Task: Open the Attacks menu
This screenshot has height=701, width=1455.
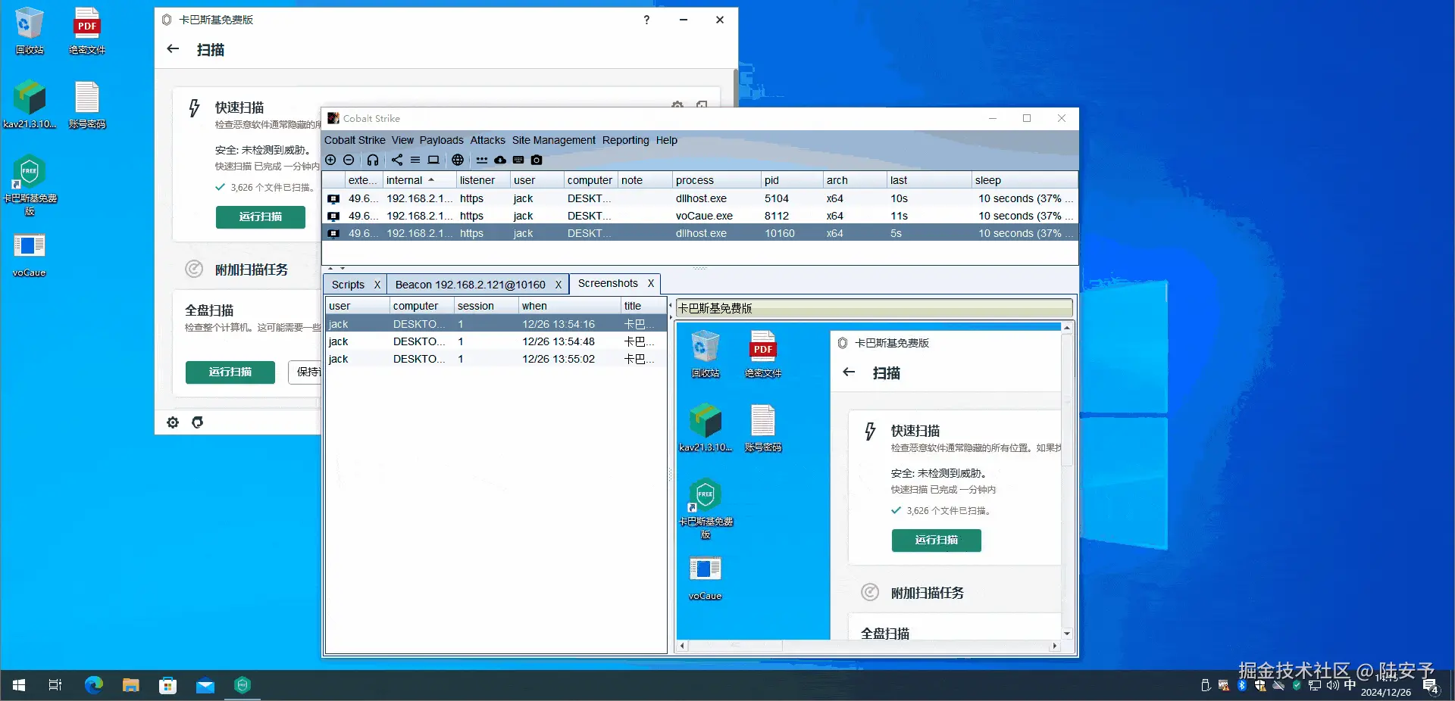Action: pyautogui.click(x=487, y=140)
